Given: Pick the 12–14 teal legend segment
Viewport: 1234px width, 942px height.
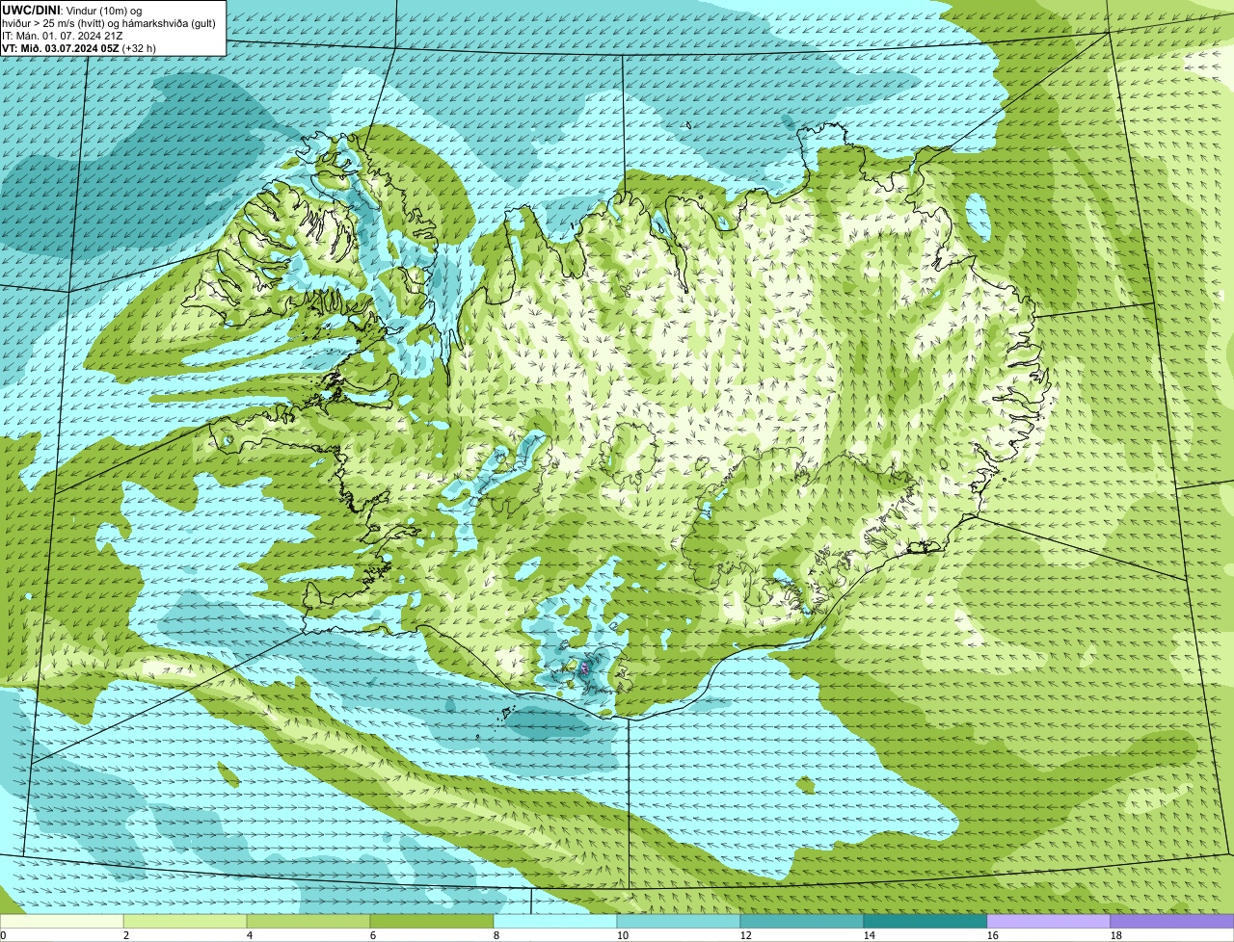Looking at the screenshot, I should click(x=802, y=922).
